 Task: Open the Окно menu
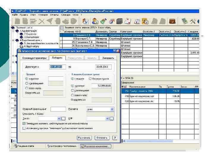pos(75,15)
